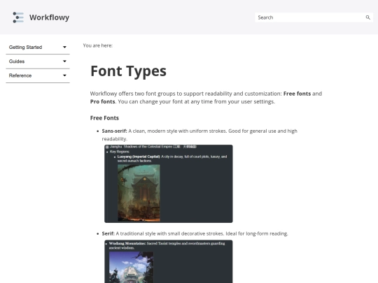
Task: Expand the Guides arrow
Action: [64, 61]
